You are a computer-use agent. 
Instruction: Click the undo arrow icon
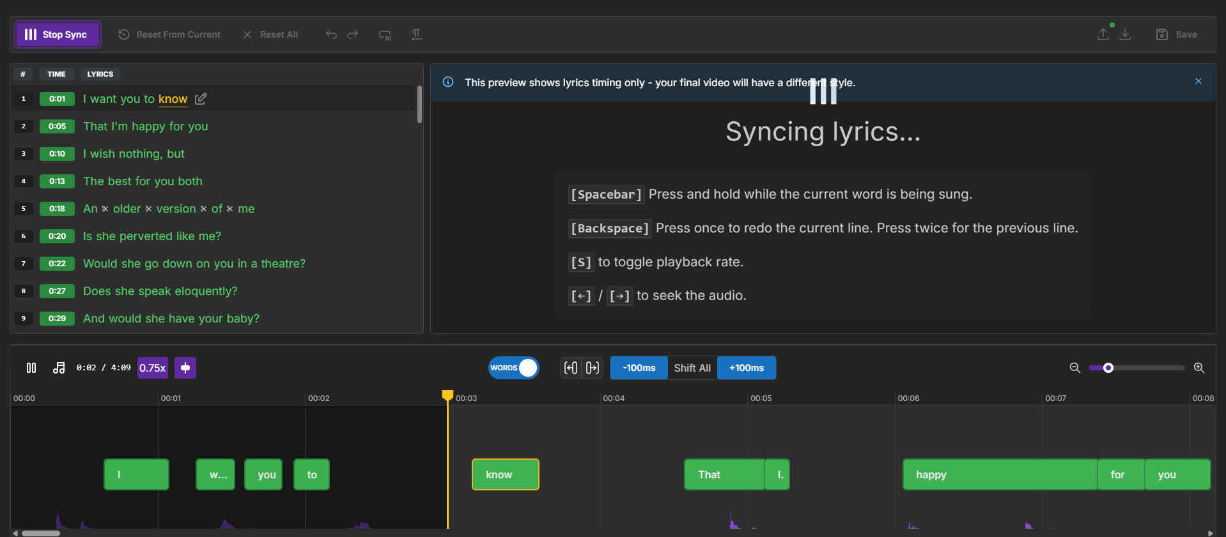(331, 34)
